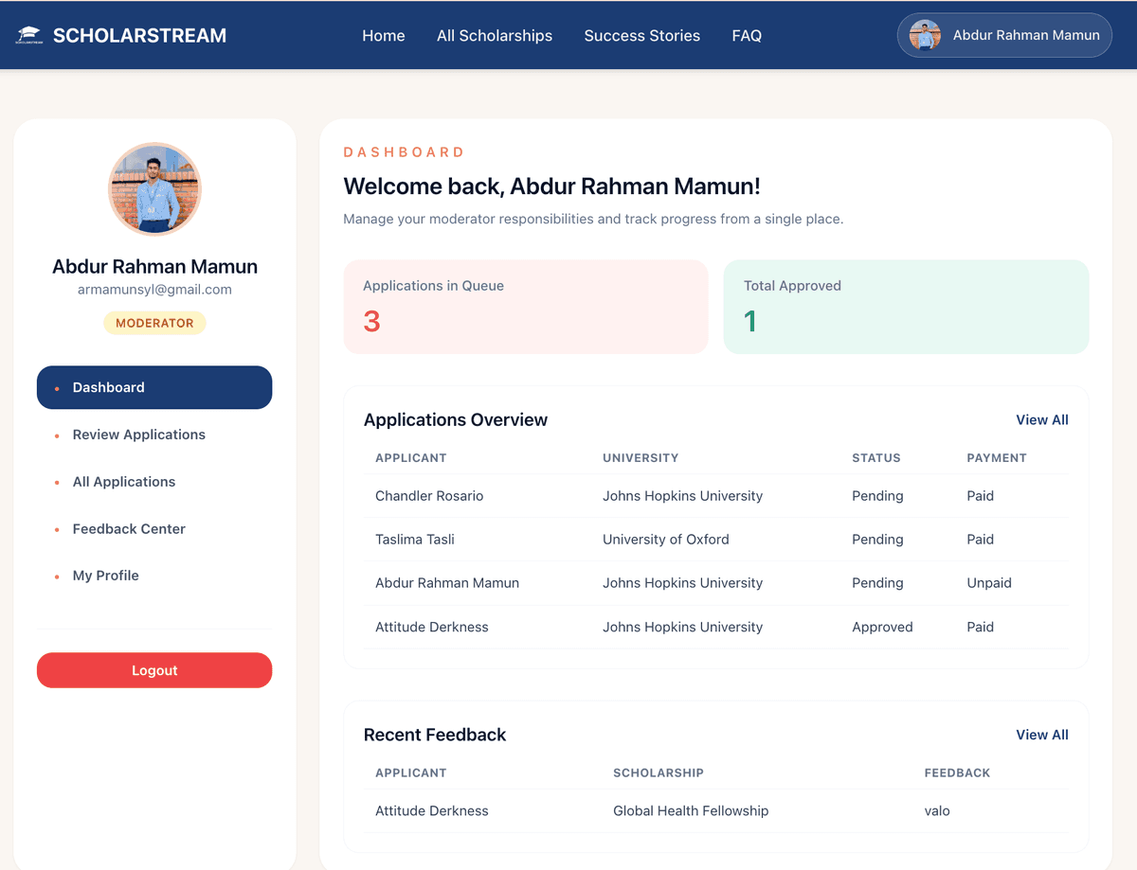Go to My Profile in sidebar
Viewport: 1137px width, 870px height.
tap(105, 576)
